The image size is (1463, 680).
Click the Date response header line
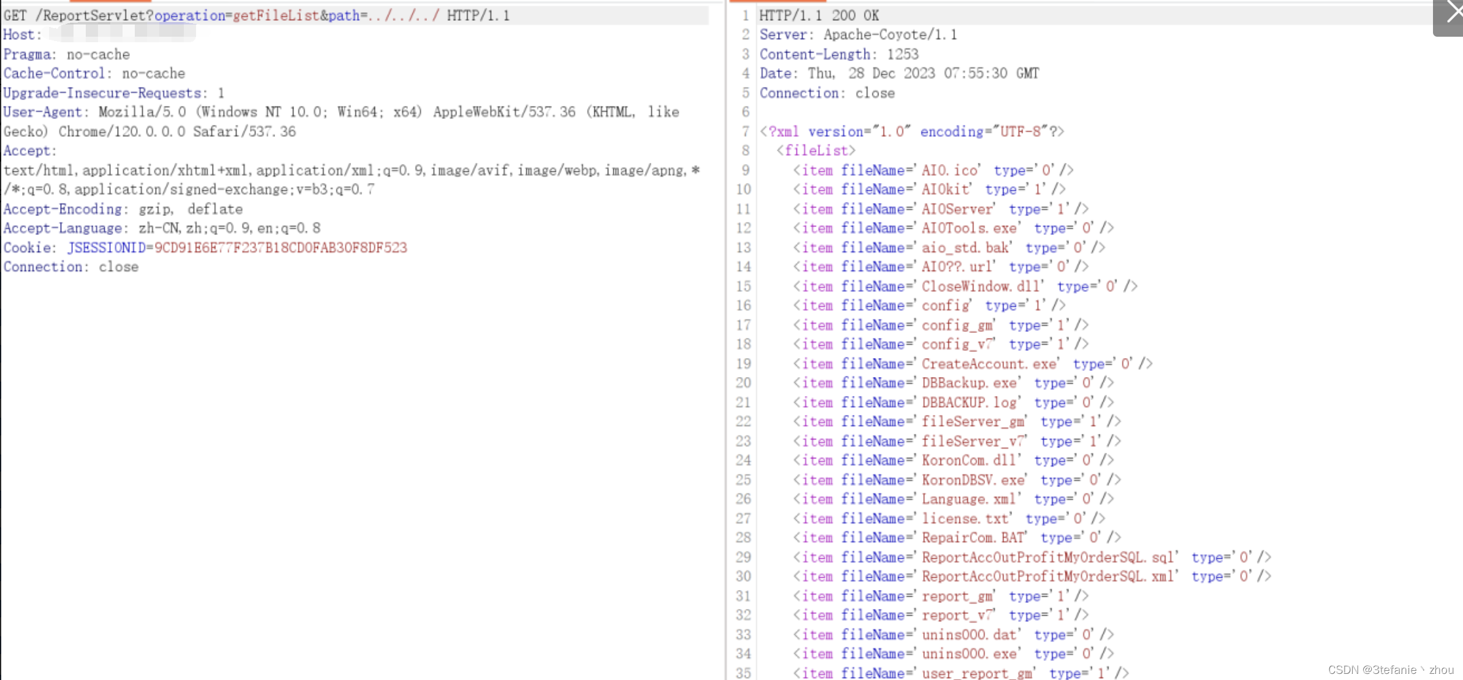click(899, 73)
